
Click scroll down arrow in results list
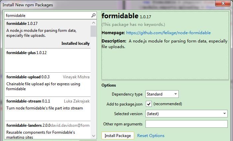coord(94,136)
